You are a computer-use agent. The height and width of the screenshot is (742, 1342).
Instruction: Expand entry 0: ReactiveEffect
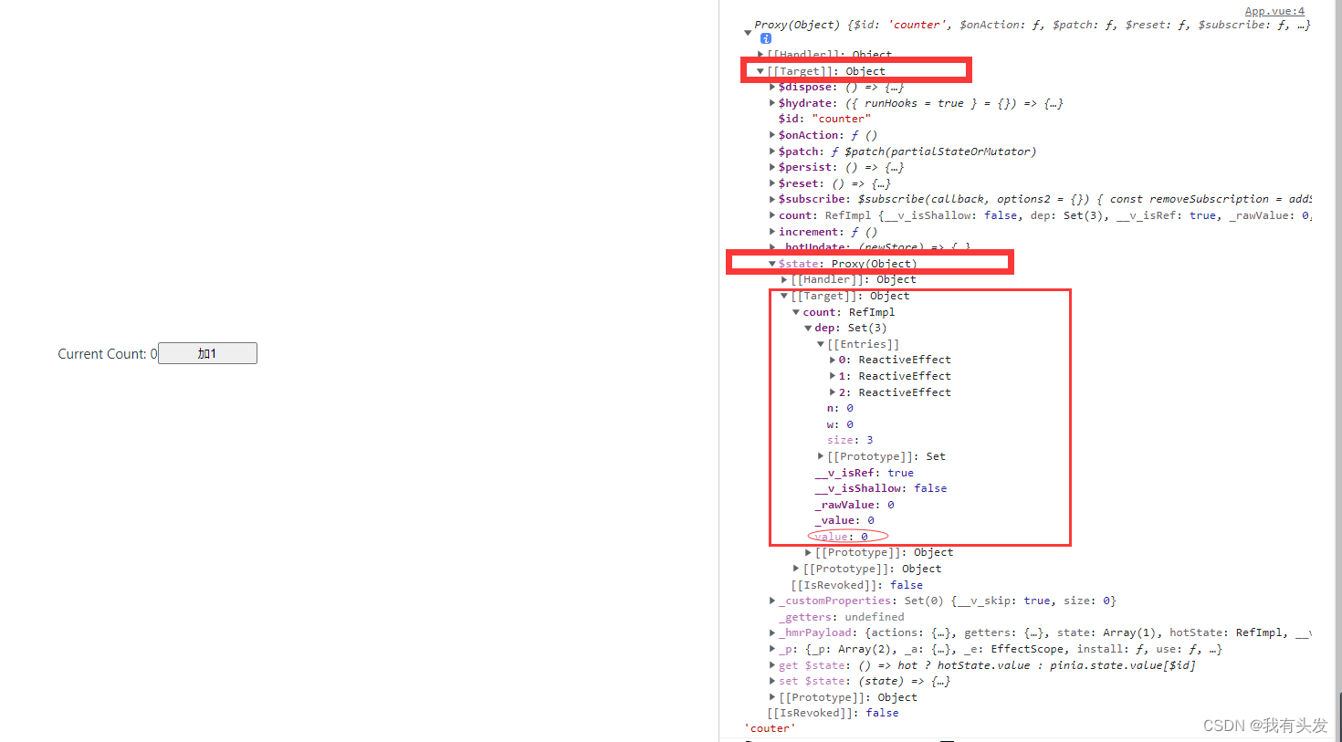pyautogui.click(x=833, y=360)
